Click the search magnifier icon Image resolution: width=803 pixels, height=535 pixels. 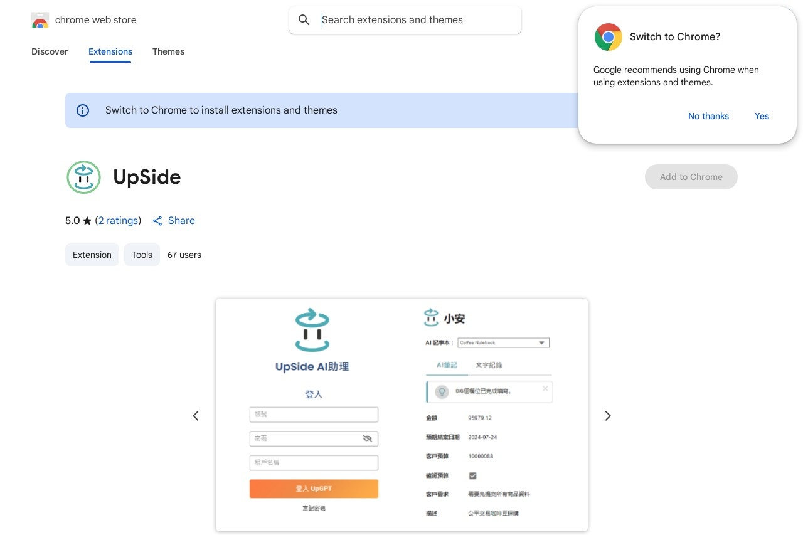pos(304,20)
